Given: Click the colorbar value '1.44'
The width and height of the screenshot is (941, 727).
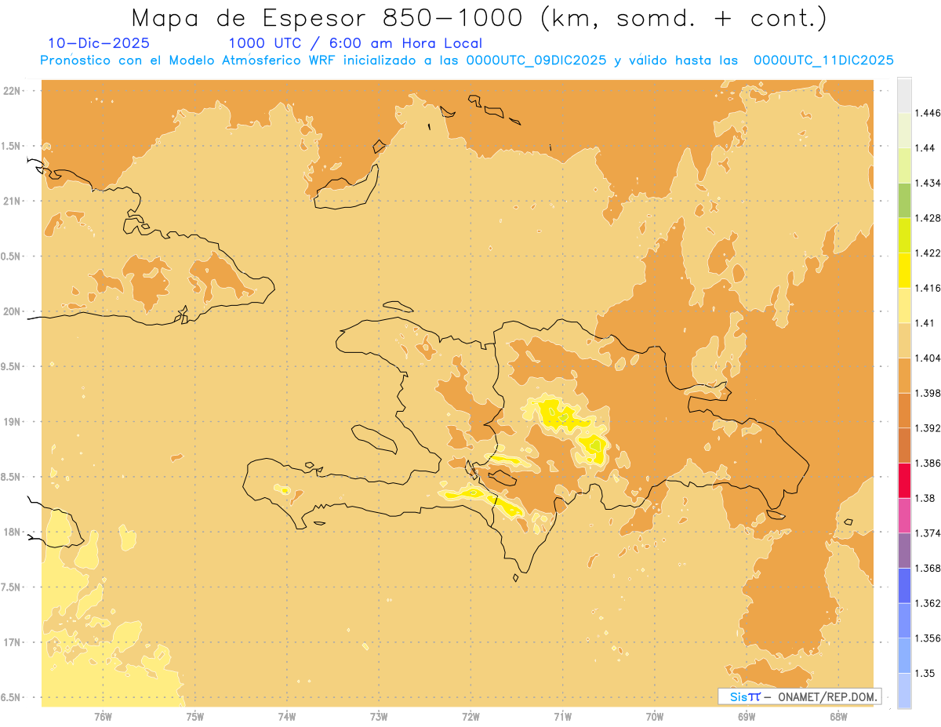Looking at the screenshot, I should click(926, 148).
